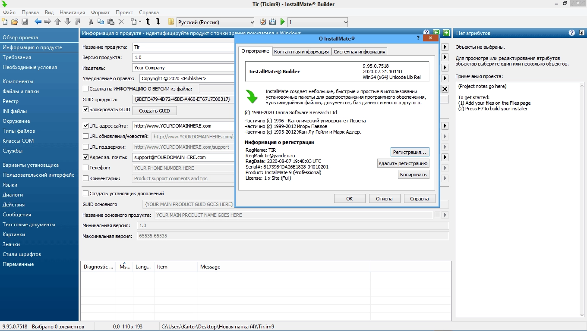Create a new project from the toolbar

[x=5, y=22]
